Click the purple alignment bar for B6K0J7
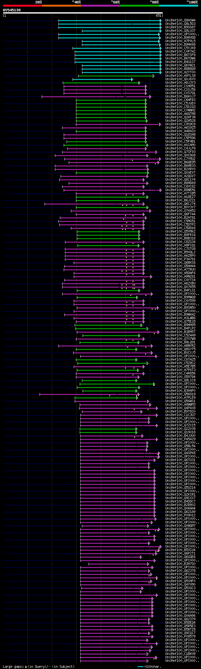201x669 pixels. 96,96
